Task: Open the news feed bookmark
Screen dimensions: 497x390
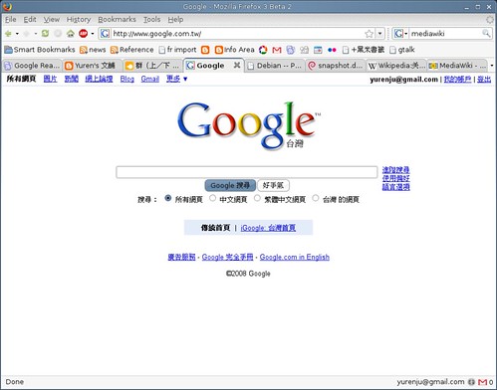Action: tap(93, 50)
